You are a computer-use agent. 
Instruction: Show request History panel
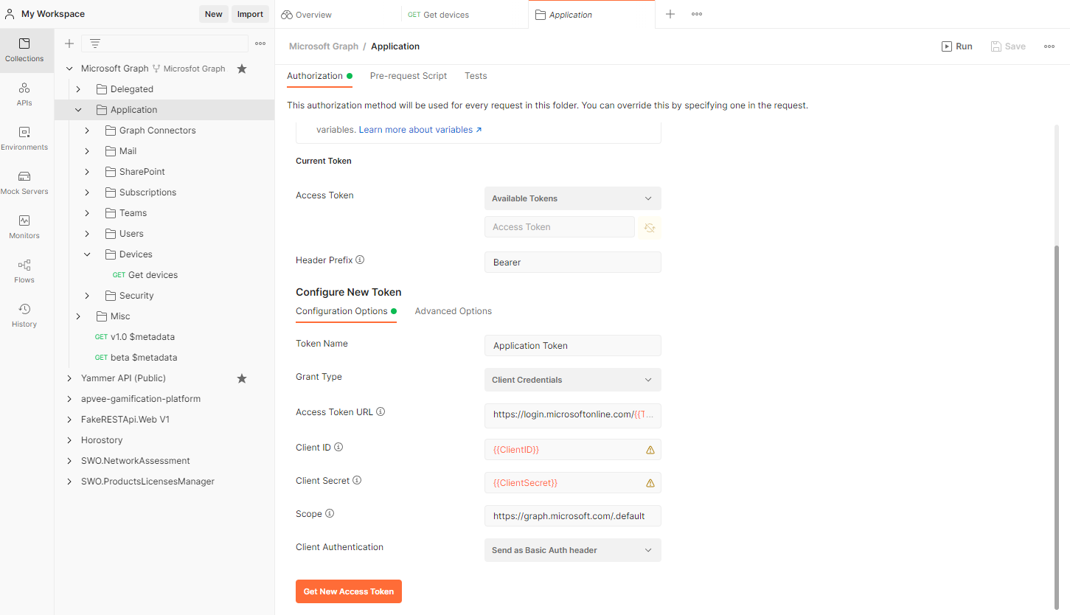24,315
